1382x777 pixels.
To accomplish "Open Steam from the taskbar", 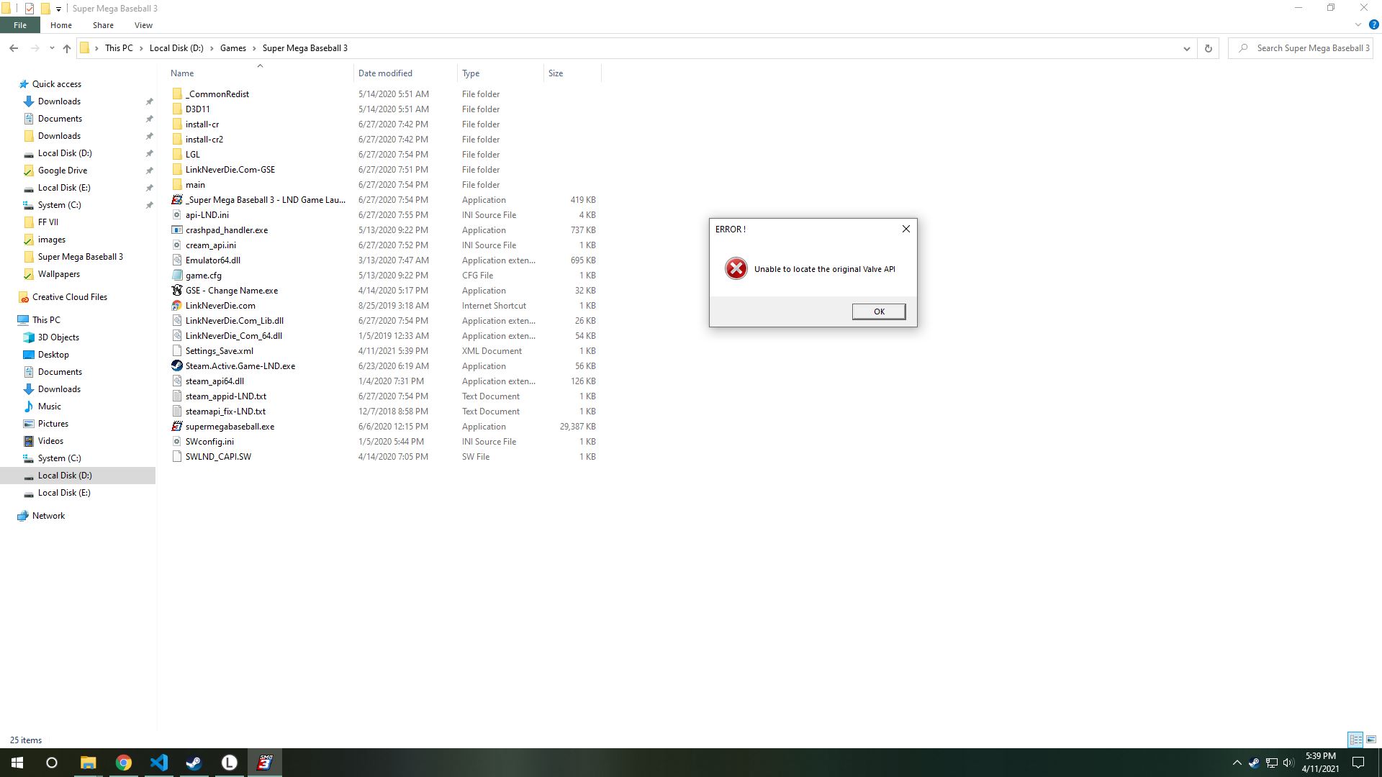I will tap(194, 763).
